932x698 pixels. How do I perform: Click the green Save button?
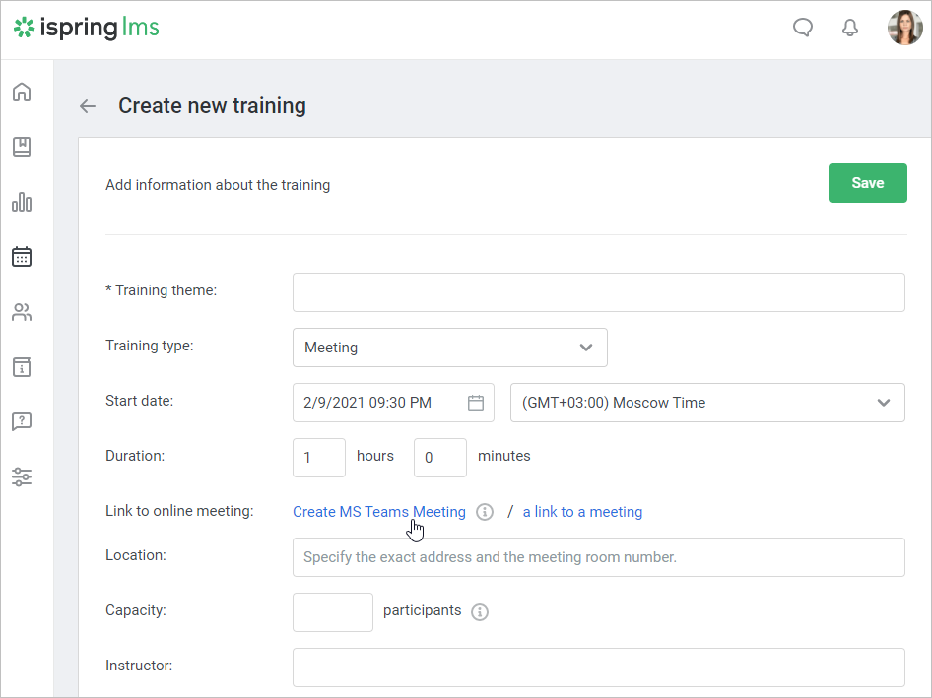[x=867, y=183]
